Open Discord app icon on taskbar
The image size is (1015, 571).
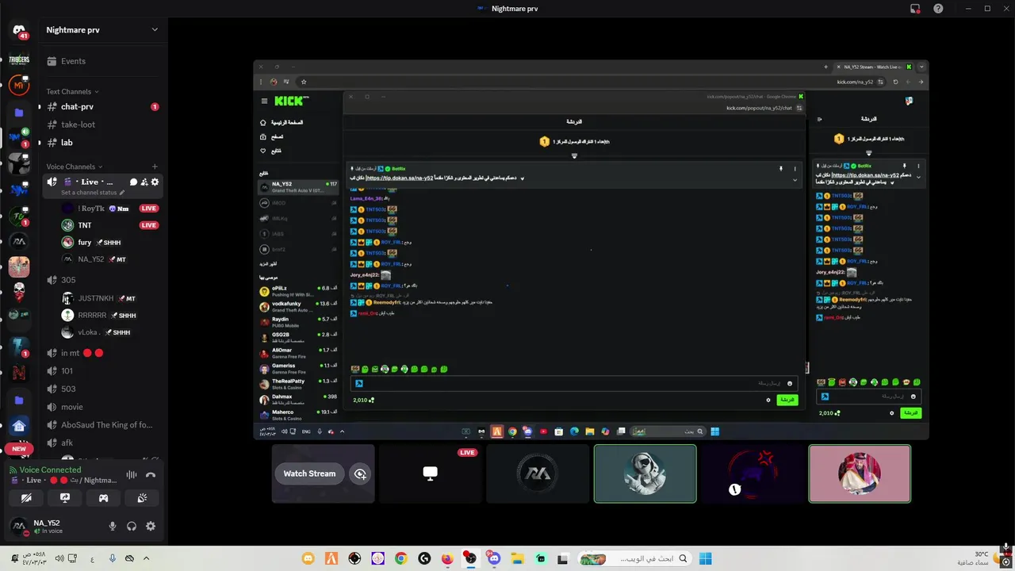(494, 558)
